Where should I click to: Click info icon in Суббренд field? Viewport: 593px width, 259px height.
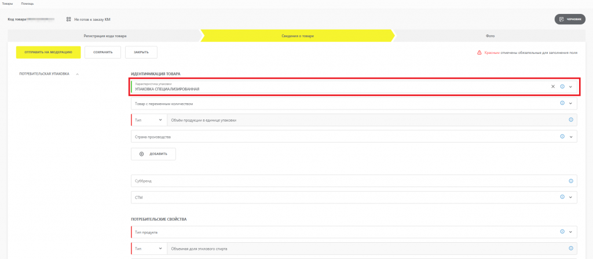[x=570, y=181]
